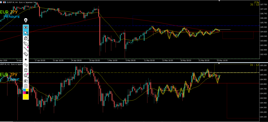Undo the last drawing with the undo arrow

tap(26, 65)
